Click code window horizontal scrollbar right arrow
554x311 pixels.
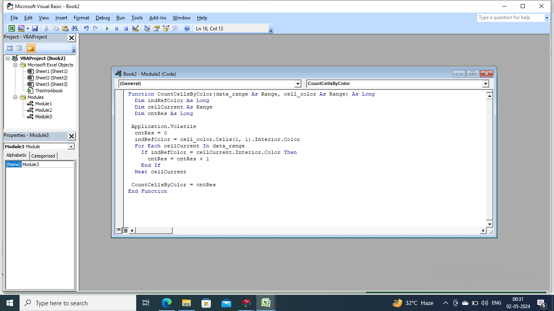coord(483,230)
